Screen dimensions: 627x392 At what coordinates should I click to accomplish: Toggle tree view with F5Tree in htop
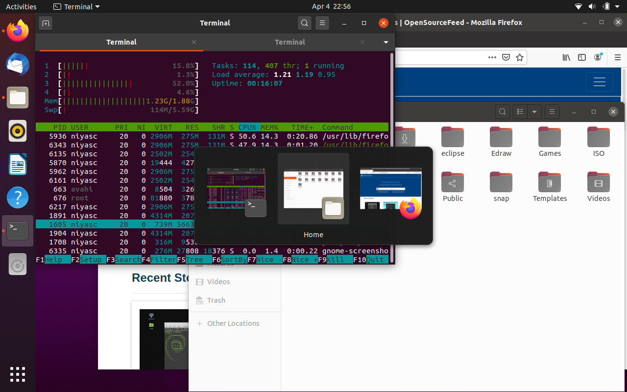click(x=195, y=259)
